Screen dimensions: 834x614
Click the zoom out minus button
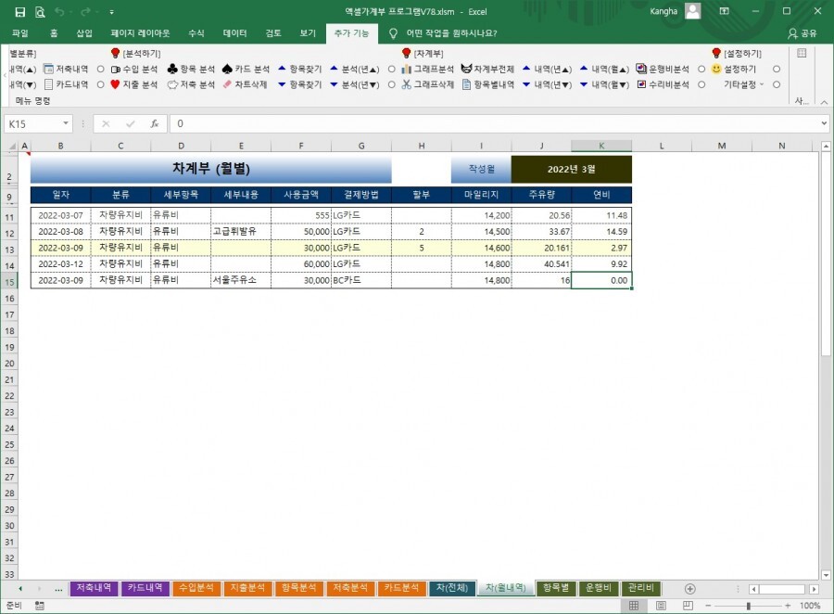click(709, 606)
